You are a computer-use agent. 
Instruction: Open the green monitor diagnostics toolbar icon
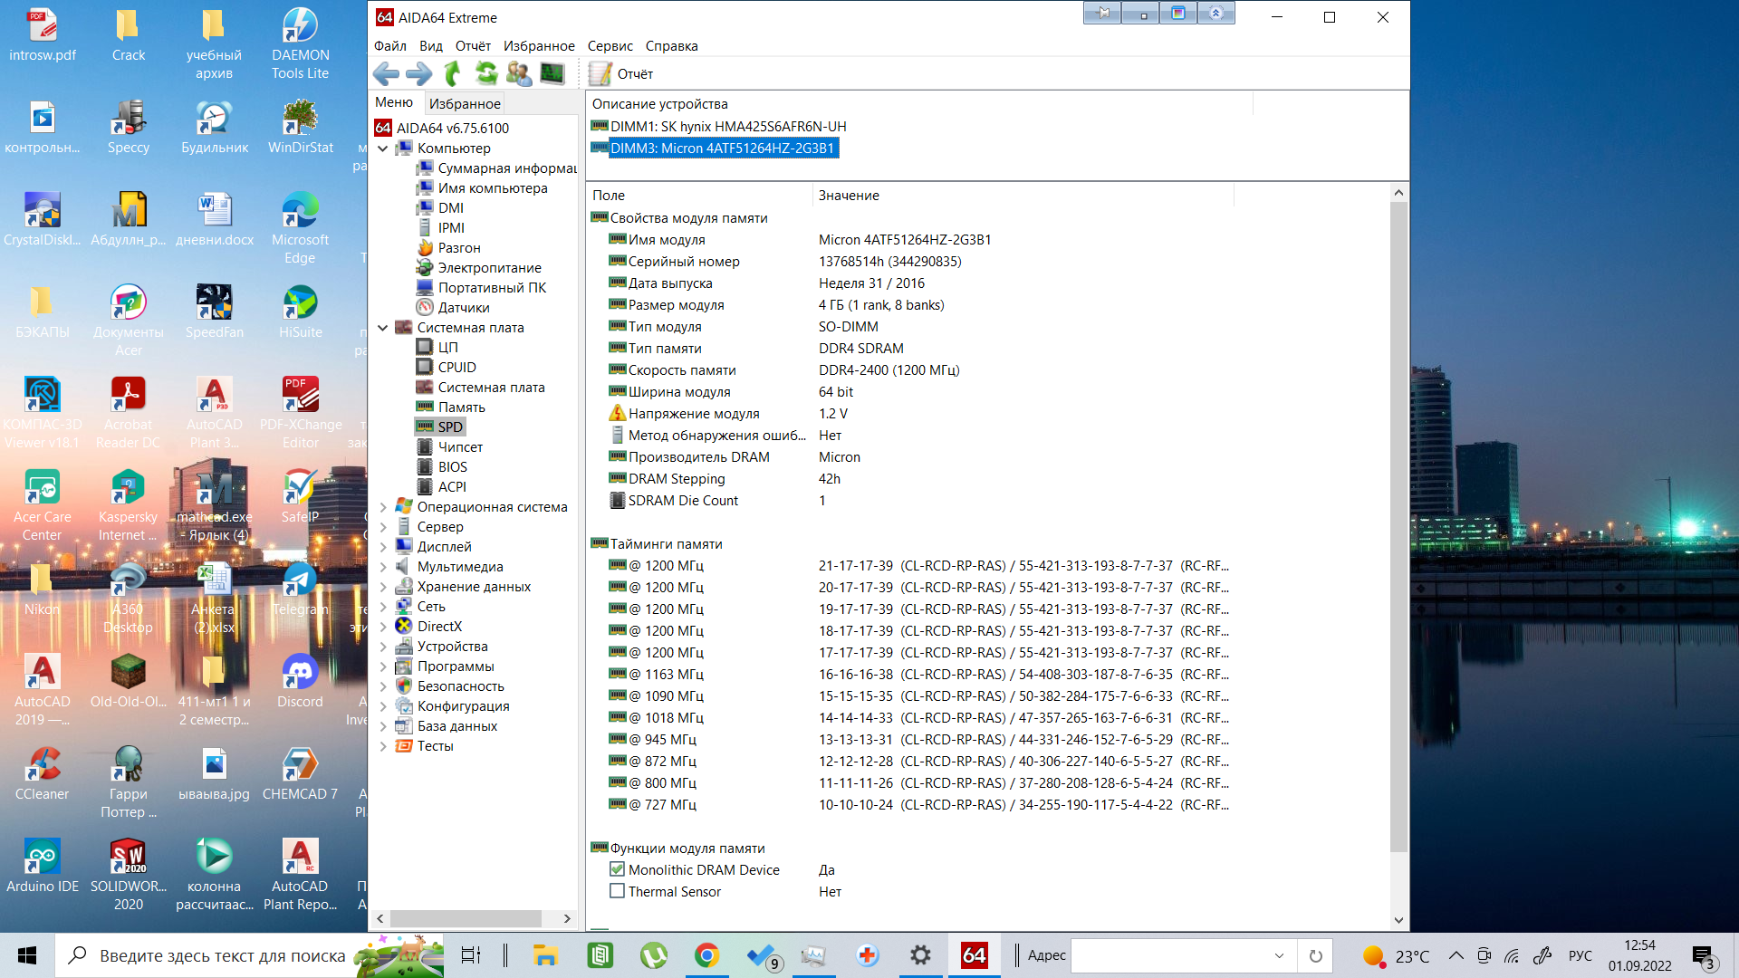click(x=552, y=73)
